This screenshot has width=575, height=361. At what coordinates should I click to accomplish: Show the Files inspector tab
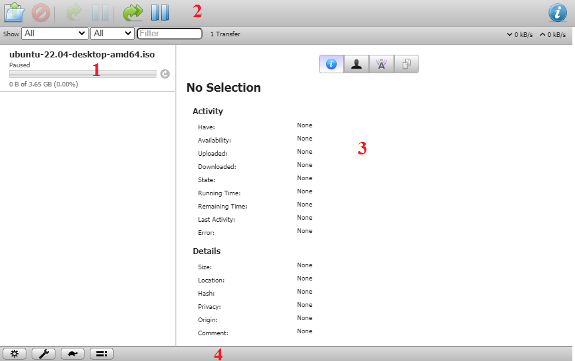(x=407, y=64)
